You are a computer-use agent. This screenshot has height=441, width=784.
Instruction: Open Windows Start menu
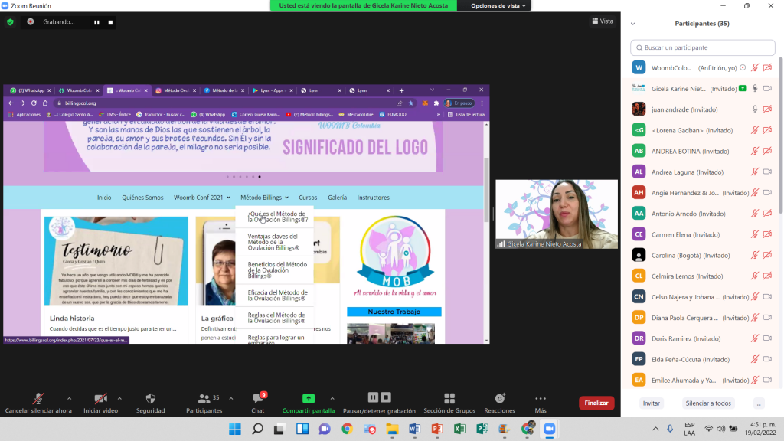tap(235, 429)
